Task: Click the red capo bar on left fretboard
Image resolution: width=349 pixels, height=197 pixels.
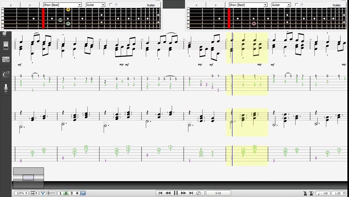Action: point(43,18)
